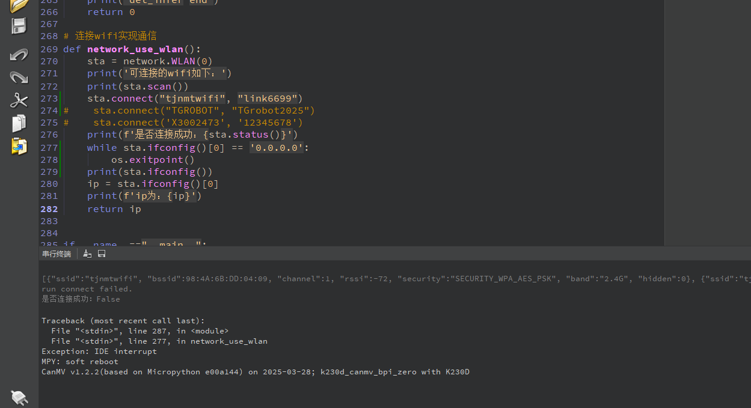Copy selection with the copy pages icon
This screenshot has height=408, width=751.
19,123
